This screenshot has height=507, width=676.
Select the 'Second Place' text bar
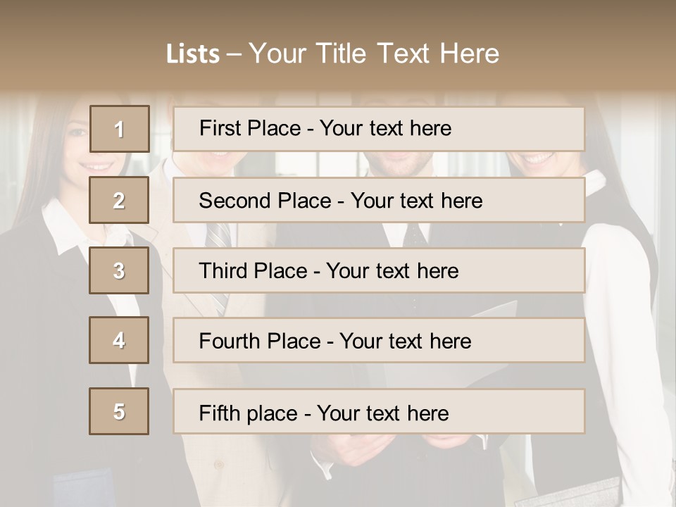pyautogui.click(x=379, y=200)
